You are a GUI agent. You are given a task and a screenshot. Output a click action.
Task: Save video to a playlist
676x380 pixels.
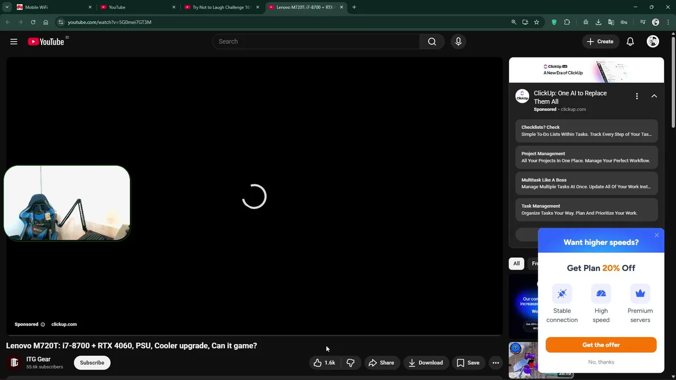[468, 363]
